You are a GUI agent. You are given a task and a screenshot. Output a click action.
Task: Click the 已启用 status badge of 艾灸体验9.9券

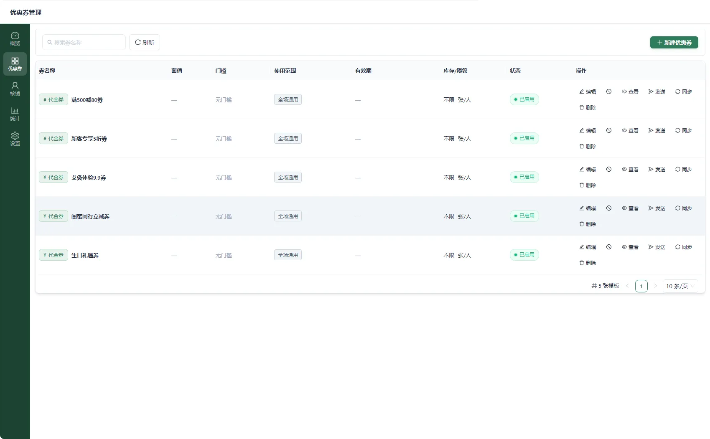pyautogui.click(x=524, y=177)
